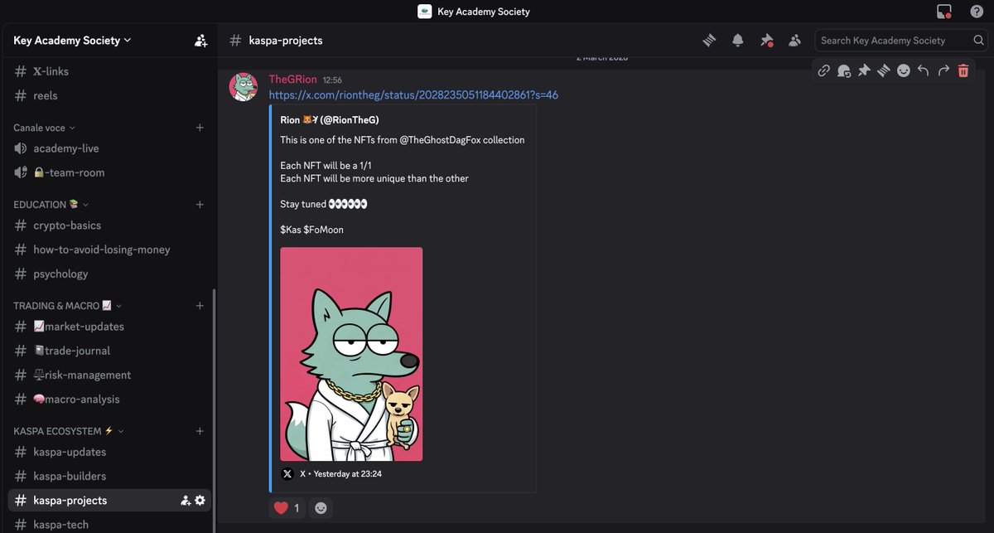Open notification settings bell icon
The height and width of the screenshot is (533, 994).
pyautogui.click(x=738, y=40)
